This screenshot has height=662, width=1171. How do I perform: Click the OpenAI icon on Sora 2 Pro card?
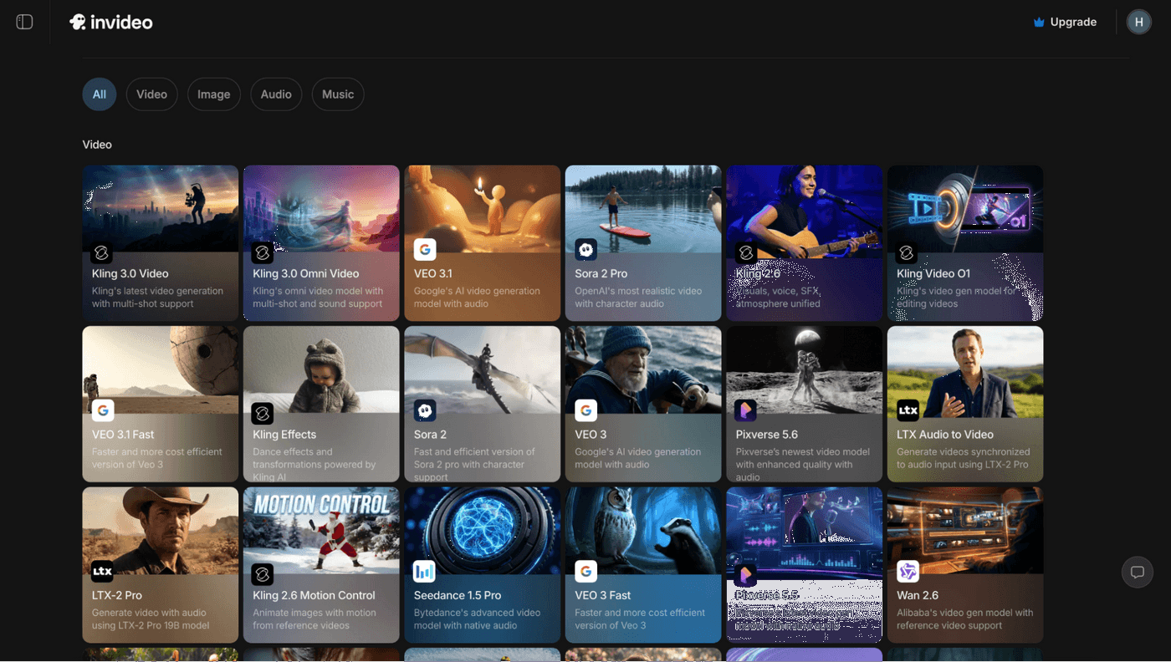pos(585,249)
